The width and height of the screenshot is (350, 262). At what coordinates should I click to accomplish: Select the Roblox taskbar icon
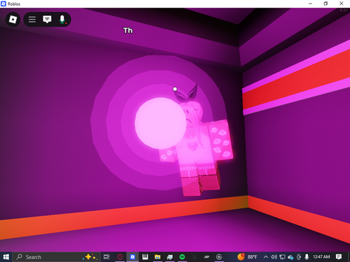(x=132, y=257)
